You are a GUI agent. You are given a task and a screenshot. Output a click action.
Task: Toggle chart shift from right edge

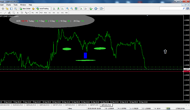(x=85, y=9)
